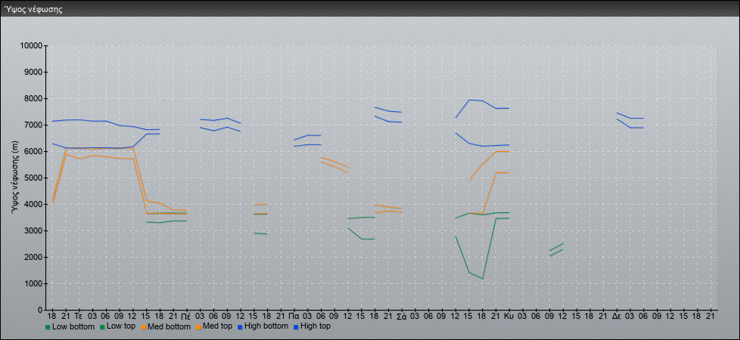Click the 'Σά' day label on x-axis

click(x=401, y=317)
